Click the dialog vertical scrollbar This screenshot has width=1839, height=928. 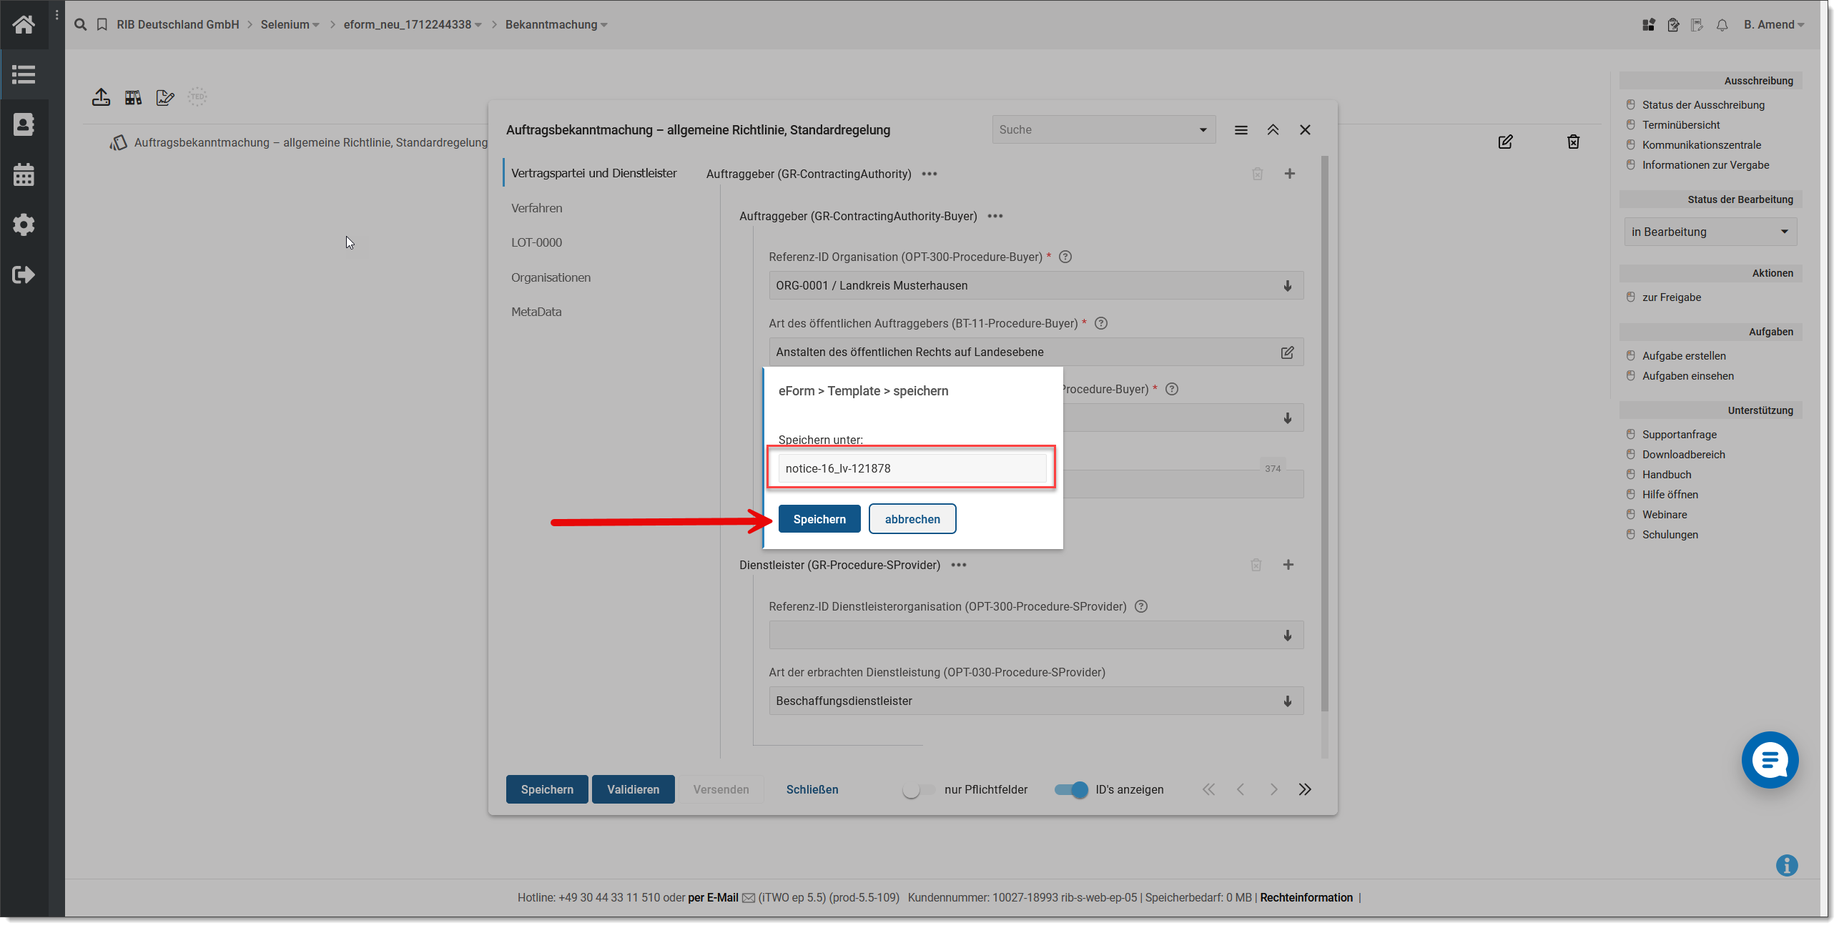[x=1324, y=434]
